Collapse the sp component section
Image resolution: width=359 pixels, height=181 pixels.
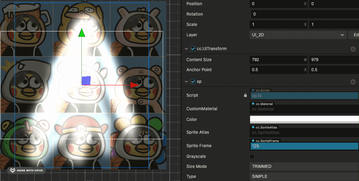click(186, 82)
